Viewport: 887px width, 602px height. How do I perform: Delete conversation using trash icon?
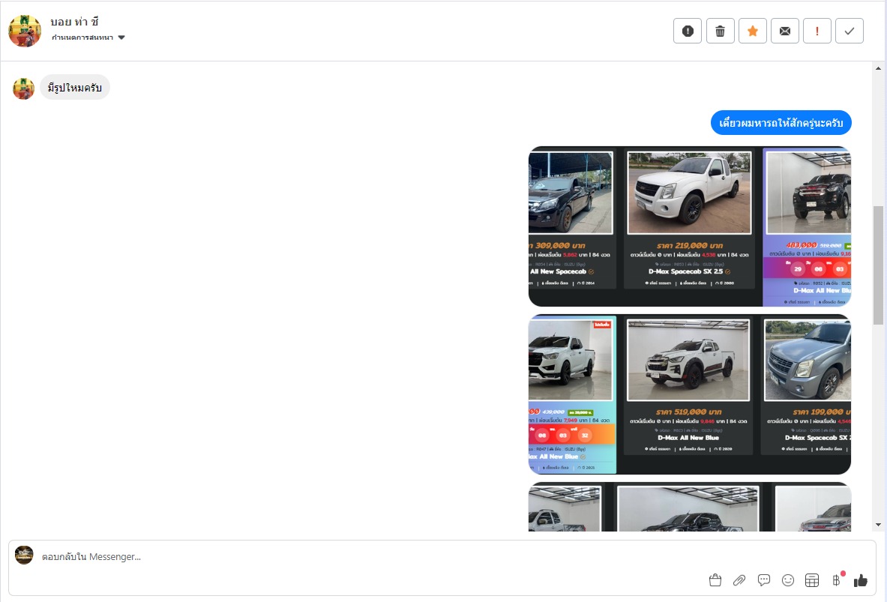(720, 31)
